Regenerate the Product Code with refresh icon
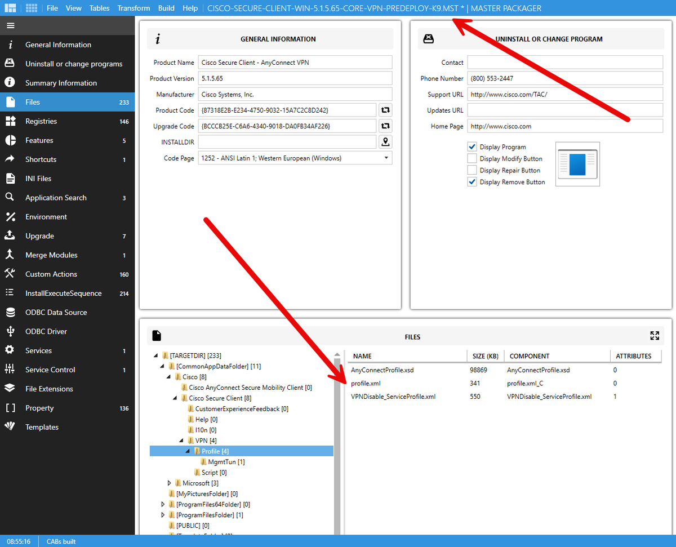 coord(386,110)
